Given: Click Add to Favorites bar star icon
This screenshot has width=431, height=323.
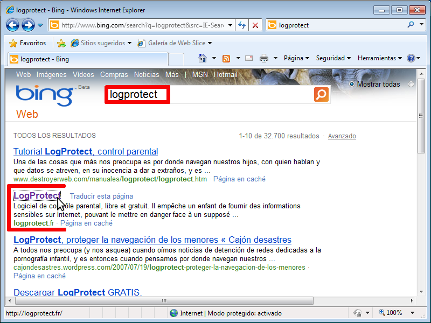Looking at the screenshot, I should pyautogui.click(x=61, y=43).
